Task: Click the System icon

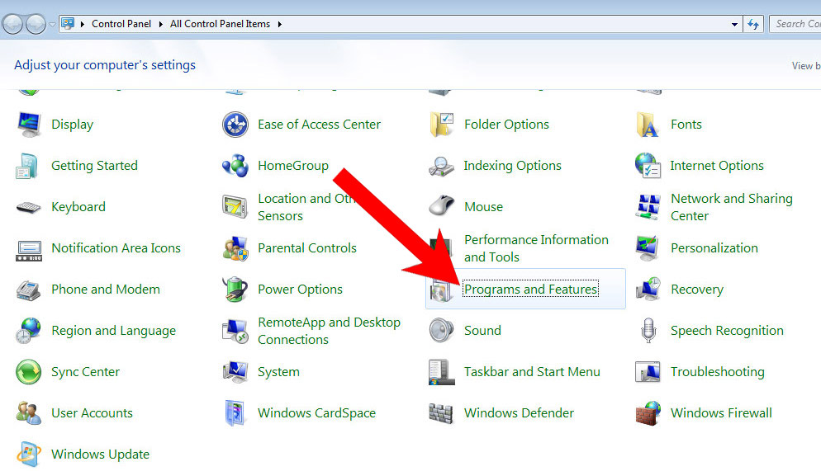Action: (235, 372)
